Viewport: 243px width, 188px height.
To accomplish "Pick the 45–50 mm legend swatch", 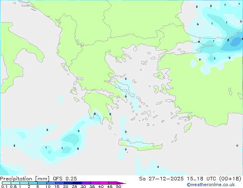I will 113,183.
